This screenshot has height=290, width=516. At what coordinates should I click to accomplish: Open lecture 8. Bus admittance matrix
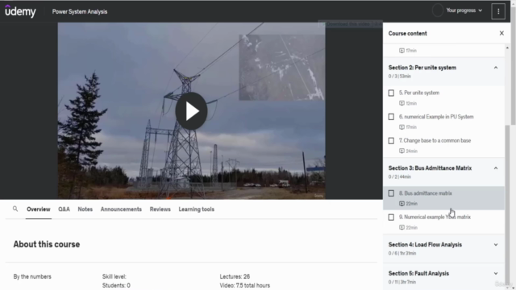pyautogui.click(x=425, y=193)
